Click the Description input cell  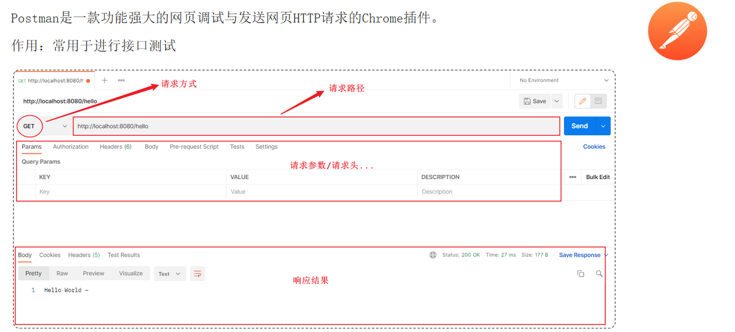489,192
